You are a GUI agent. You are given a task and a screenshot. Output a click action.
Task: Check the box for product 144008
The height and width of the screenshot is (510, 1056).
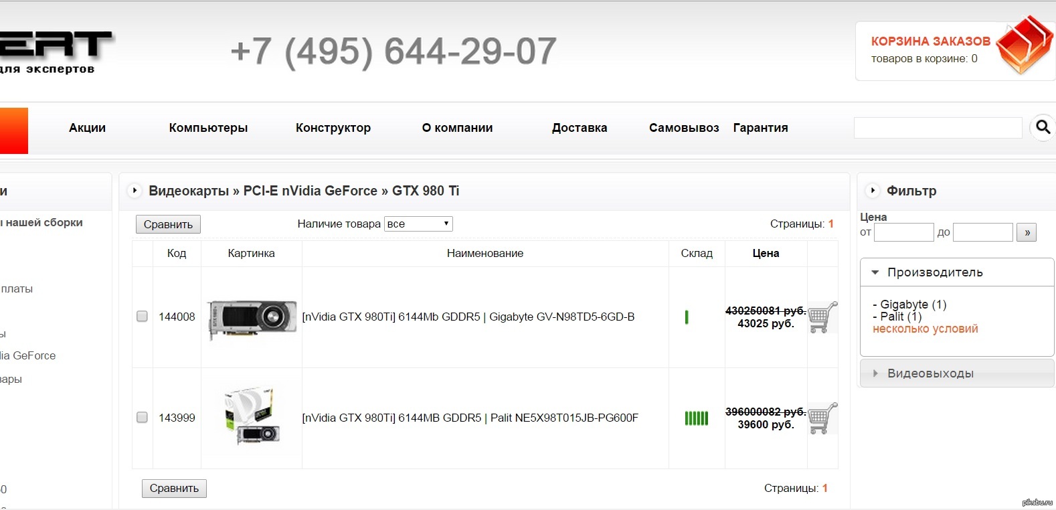pos(142,316)
